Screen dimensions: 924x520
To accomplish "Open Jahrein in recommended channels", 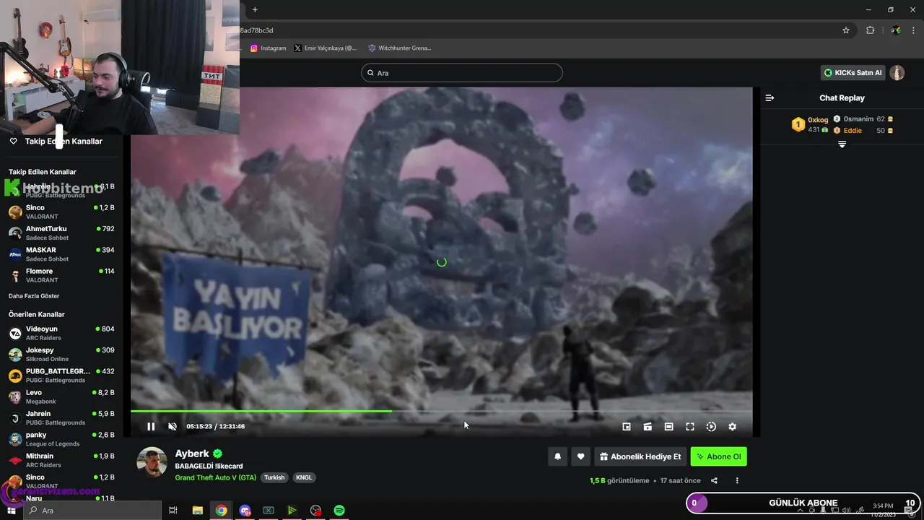I will point(61,417).
